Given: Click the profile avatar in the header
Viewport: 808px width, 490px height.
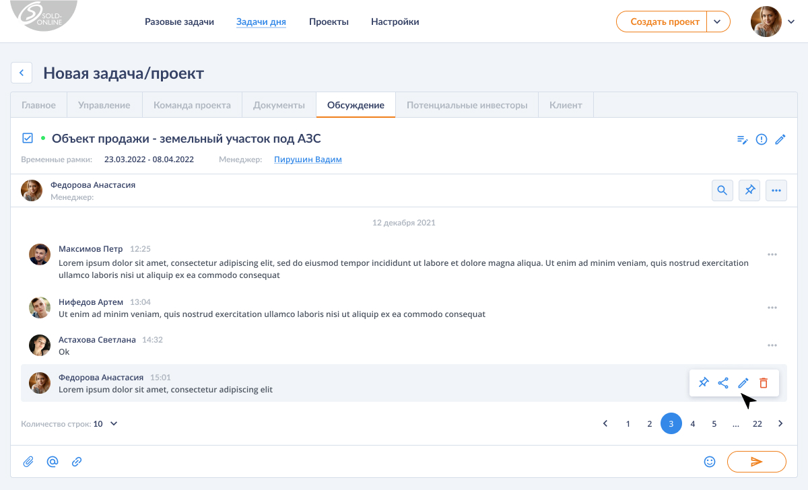Looking at the screenshot, I should [766, 22].
